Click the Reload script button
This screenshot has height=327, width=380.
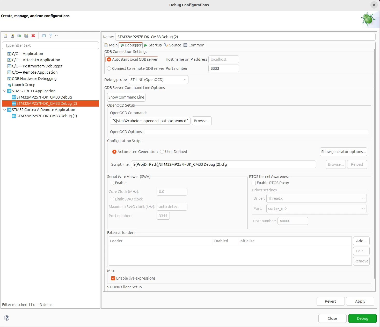click(x=357, y=164)
